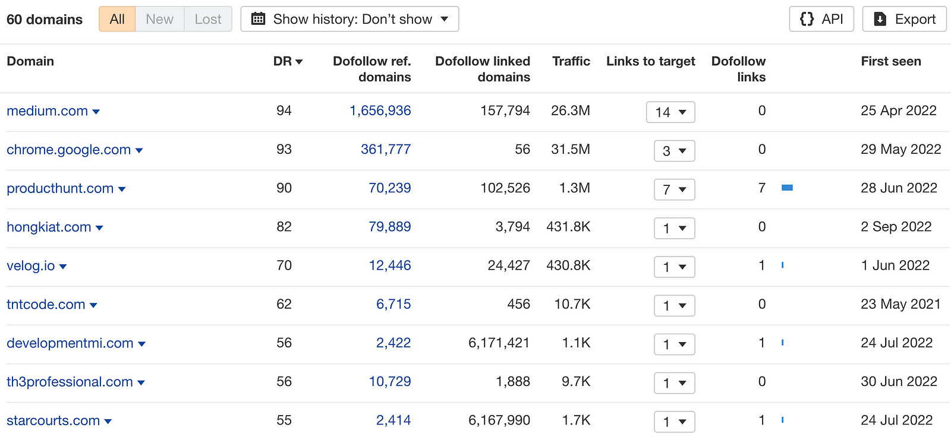Viewport: 951px width, 440px height.
Task: Expand the arrow next to chrome.google.com
Action: pyautogui.click(x=139, y=150)
